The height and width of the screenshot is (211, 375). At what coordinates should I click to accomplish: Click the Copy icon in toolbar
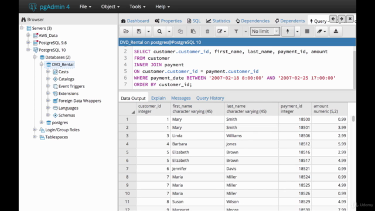(x=180, y=31)
